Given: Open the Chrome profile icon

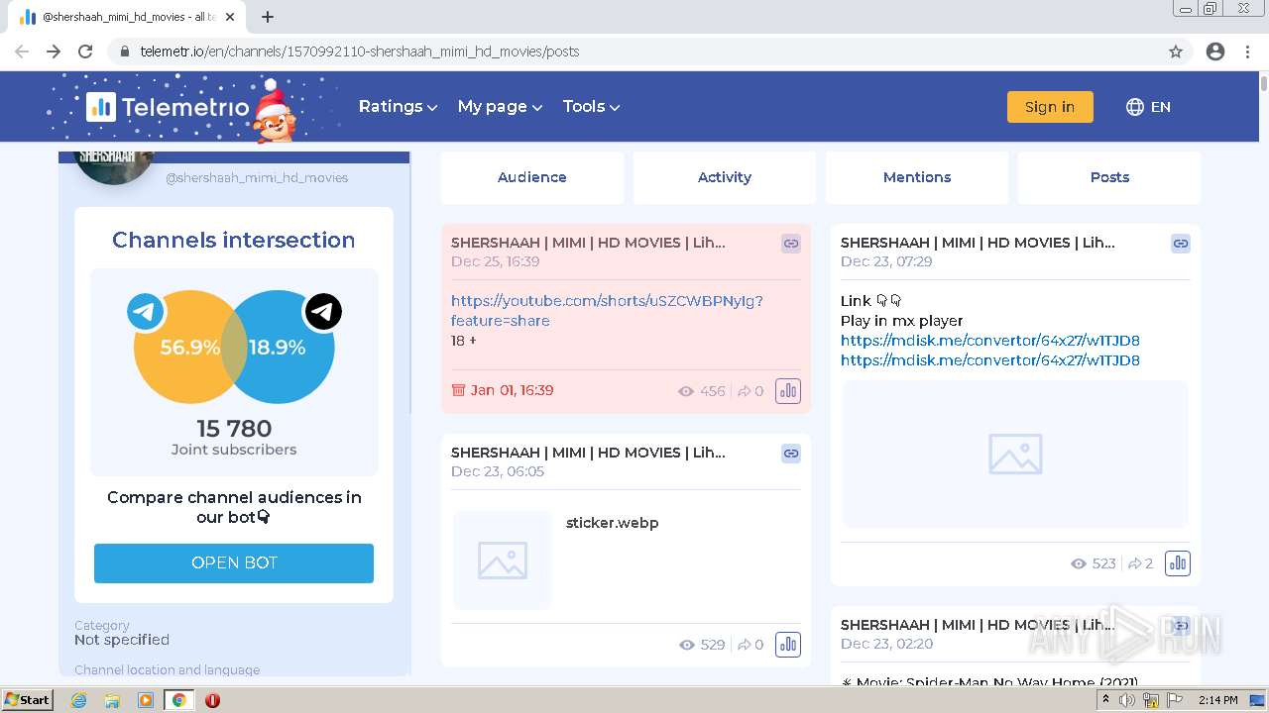Looking at the screenshot, I should tap(1215, 51).
